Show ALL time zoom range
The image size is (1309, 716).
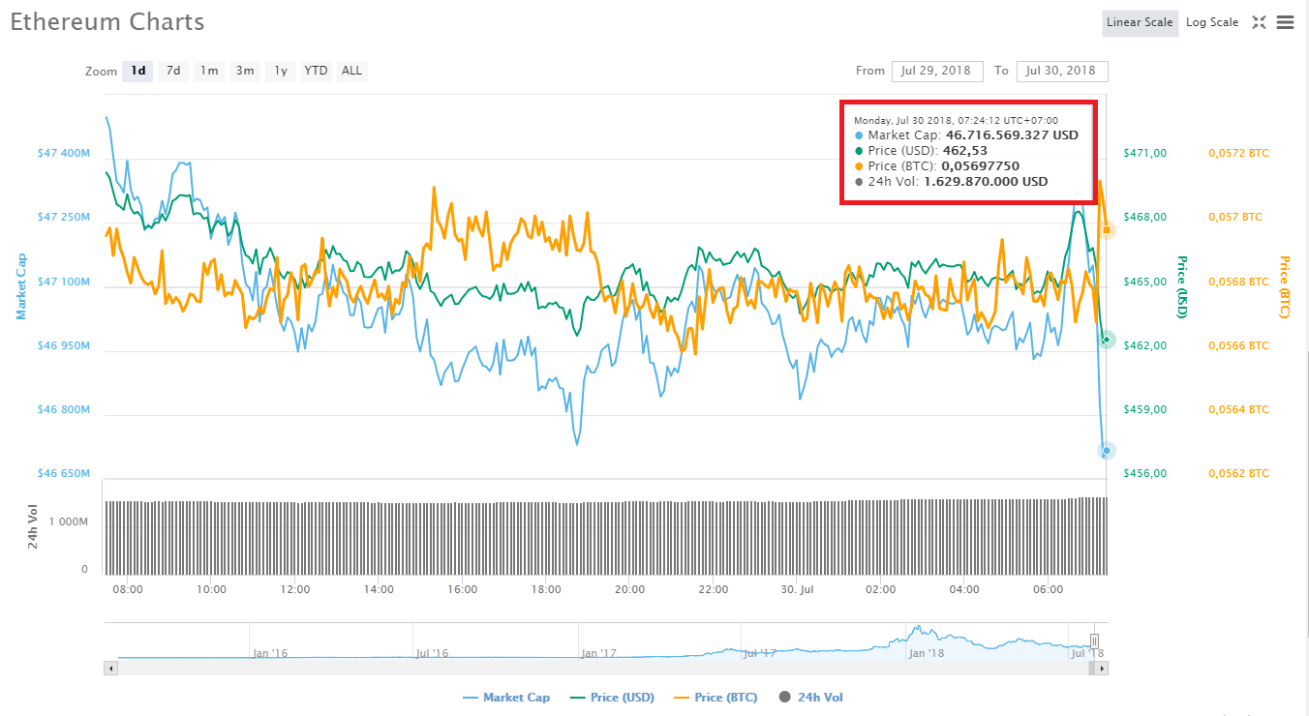(351, 71)
